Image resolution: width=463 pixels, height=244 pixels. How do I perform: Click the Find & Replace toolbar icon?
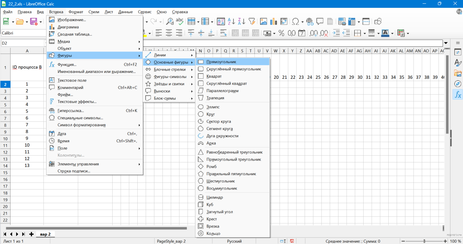(x=170, y=21)
